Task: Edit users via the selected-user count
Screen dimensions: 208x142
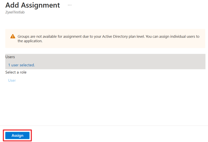Action: (x=22, y=65)
